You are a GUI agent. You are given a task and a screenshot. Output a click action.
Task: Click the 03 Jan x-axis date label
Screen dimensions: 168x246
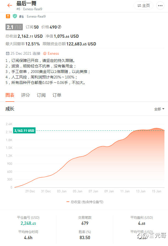[x=62, y=191]
